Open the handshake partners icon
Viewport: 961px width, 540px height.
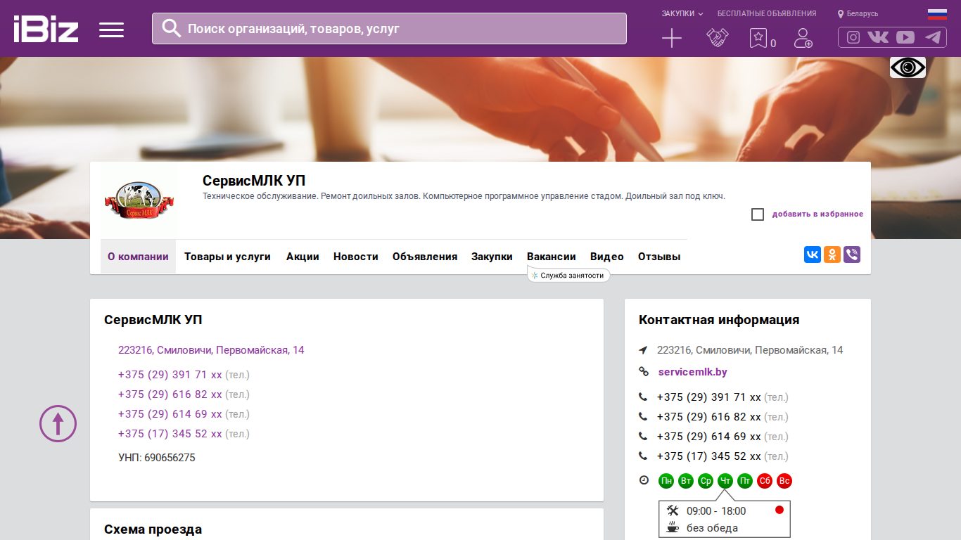coord(718,38)
